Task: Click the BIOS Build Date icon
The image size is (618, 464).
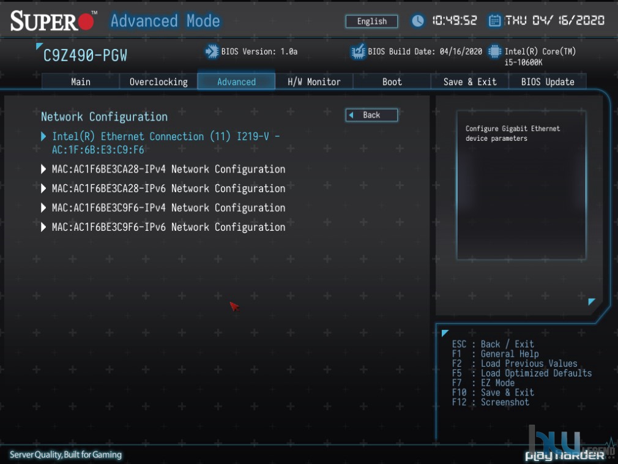Action: [359, 51]
